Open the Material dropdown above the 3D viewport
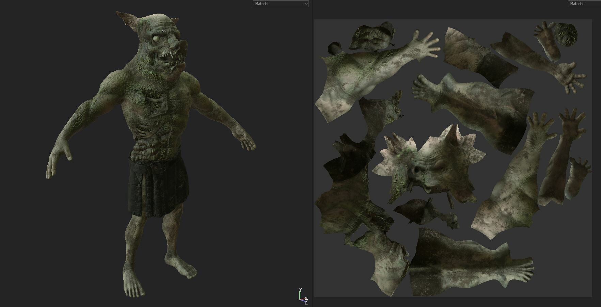Image resolution: width=601 pixels, height=307 pixels. coord(281,4)
